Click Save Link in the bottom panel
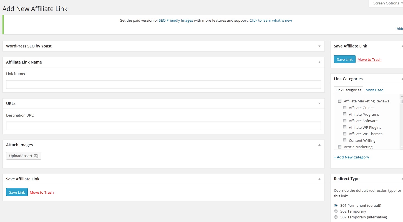The width and height of the screenshot is (403, 222). pyautogui.click(x=17, y=192)
